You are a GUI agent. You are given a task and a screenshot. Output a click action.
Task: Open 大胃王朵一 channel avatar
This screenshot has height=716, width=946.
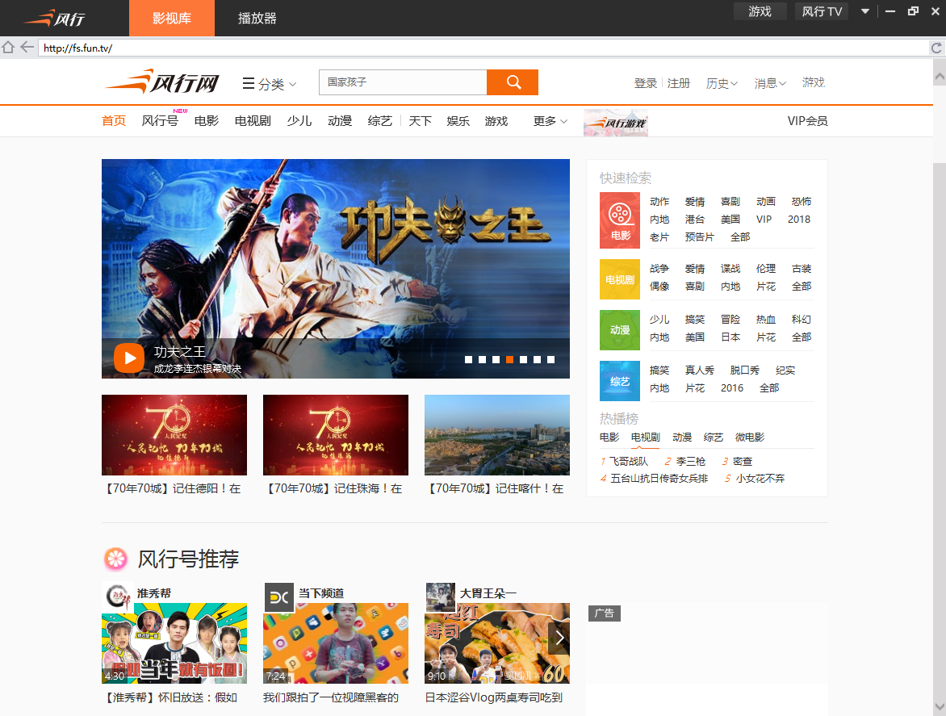tap(441, 597)
